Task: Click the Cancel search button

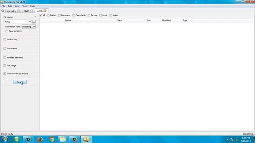Action: point(20,82)
